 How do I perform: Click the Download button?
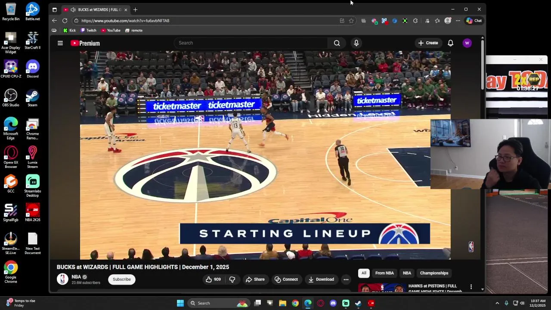tap(321, 279)
